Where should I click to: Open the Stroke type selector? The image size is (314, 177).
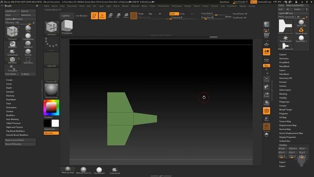pos(52,44)
